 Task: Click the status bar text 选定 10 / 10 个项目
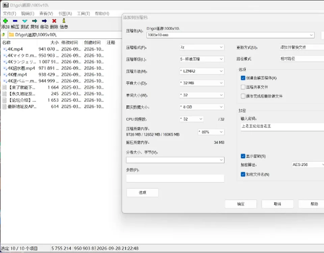click(x=19, y=249)
